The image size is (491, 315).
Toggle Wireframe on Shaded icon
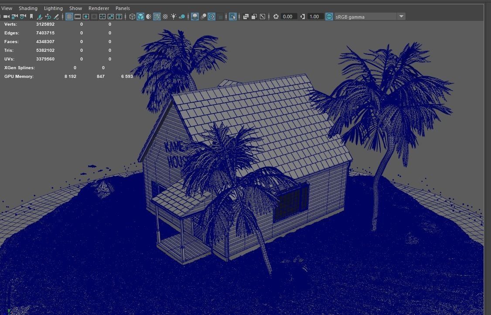coord(157,17)
